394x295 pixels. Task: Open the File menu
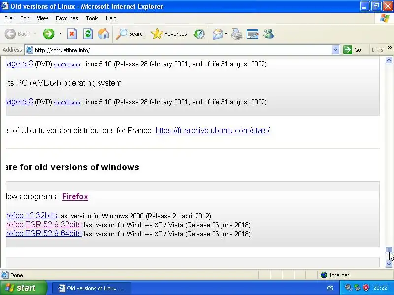pos(8,18)
